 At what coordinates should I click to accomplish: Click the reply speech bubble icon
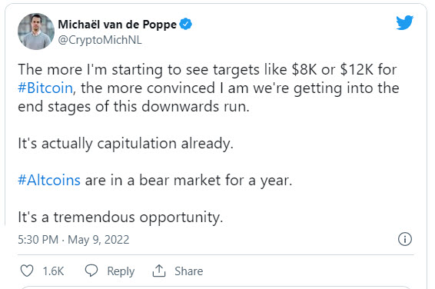[x=91, y=271]
